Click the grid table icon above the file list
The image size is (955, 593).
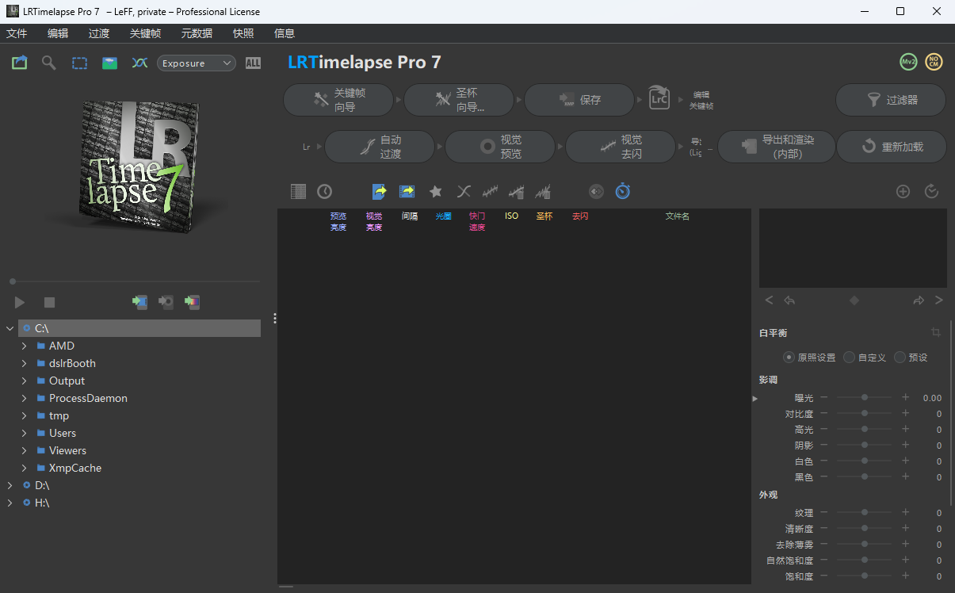(x=298, y=191)
